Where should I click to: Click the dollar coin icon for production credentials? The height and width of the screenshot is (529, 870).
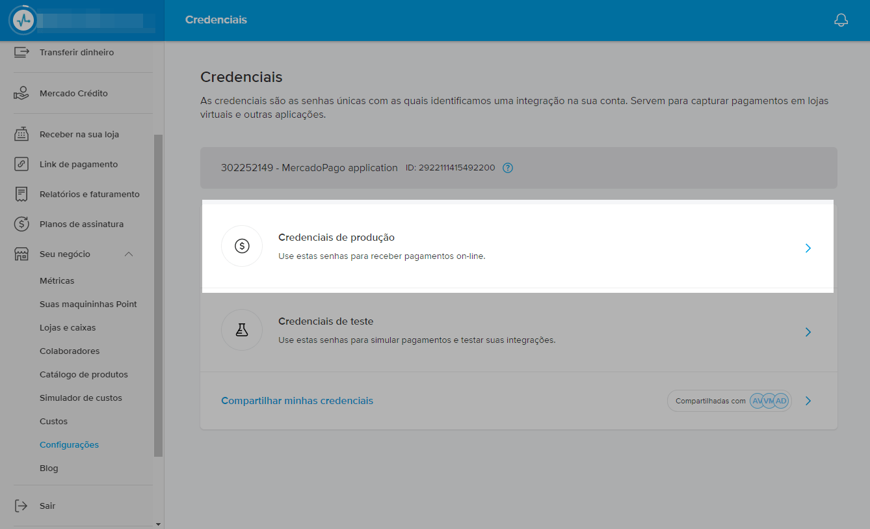point(242,246)
